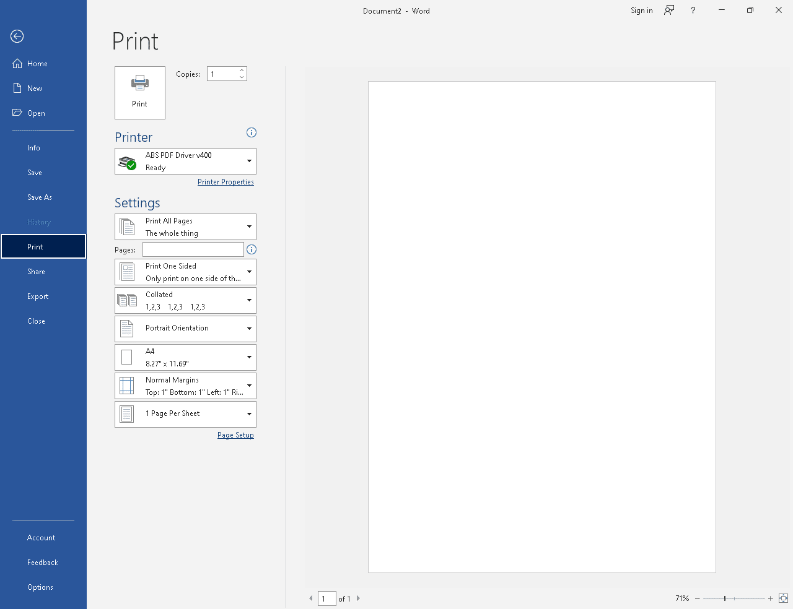The height and width of the screenshot is (609, 793).
Task: Click the Pages range input field
Action: point(193,249)
